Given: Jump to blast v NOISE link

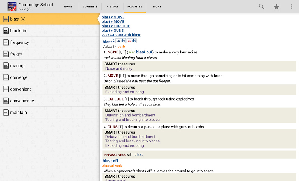Looking at the screenshot, I should [113, 17].
